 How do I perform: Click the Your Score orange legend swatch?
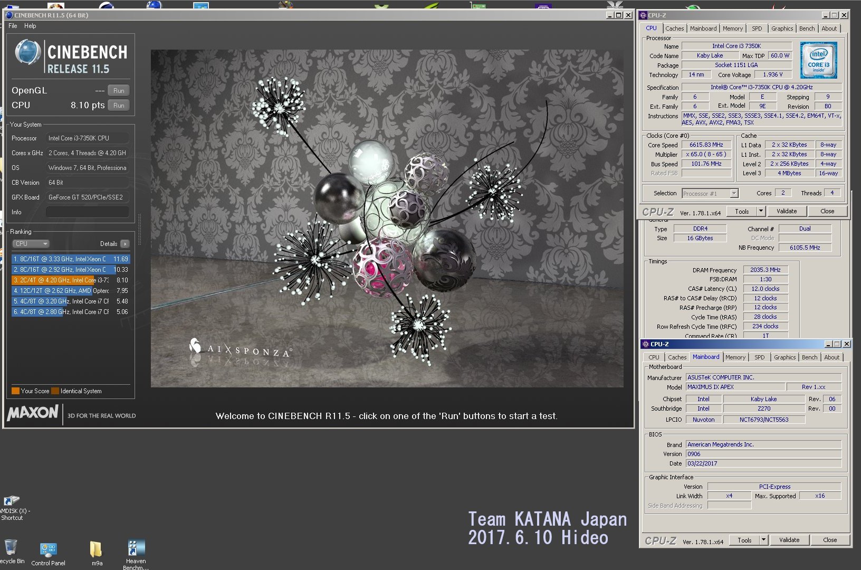(15, 391)
